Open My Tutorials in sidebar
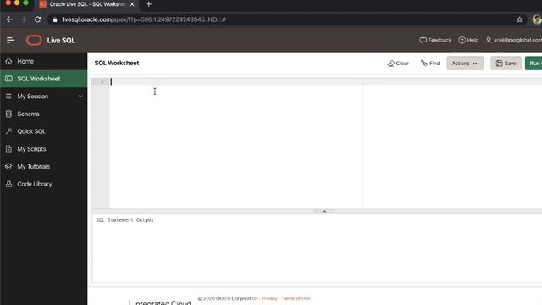 click(x=43, y=167)
